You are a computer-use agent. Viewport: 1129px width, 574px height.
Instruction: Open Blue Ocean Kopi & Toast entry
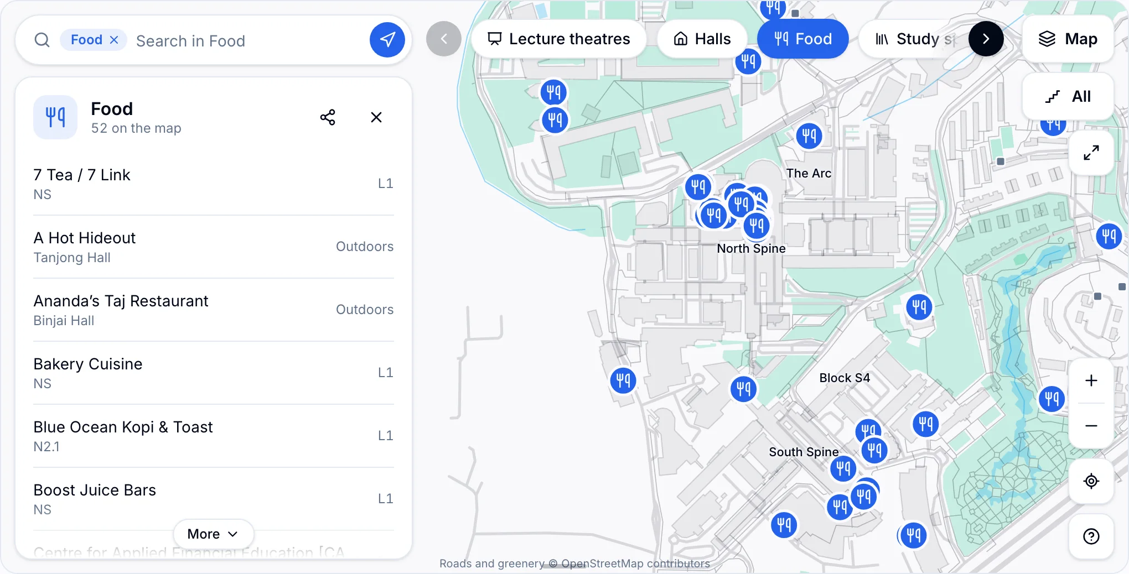point(214,436)
